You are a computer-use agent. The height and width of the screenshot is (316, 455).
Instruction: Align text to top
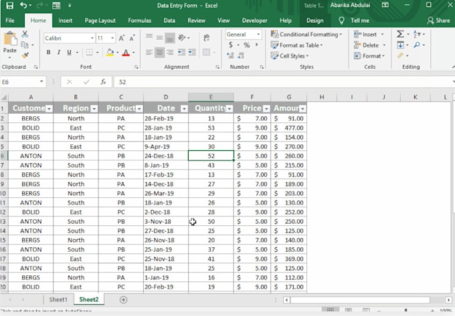tap(149, 37)
